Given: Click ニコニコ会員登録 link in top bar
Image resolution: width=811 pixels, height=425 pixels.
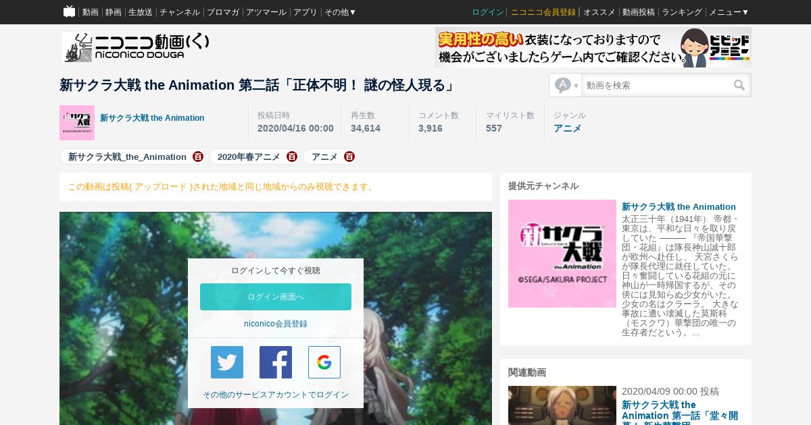Looking at the screenshot, I should [543, 12].
